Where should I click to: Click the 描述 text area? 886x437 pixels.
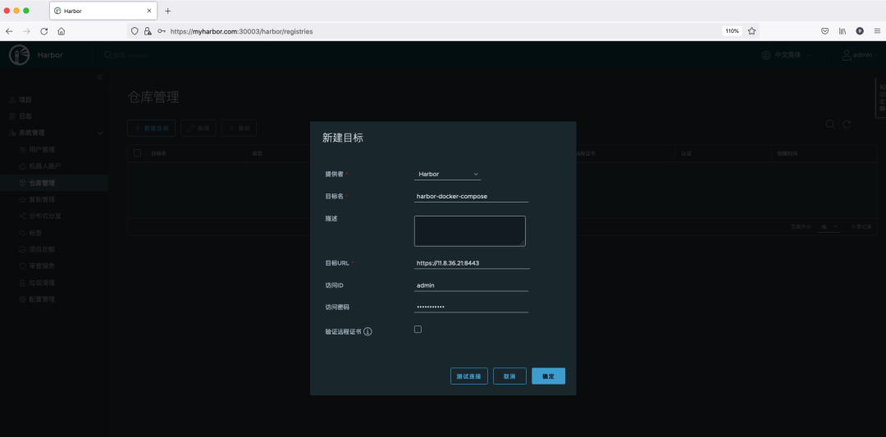(470, 231)
